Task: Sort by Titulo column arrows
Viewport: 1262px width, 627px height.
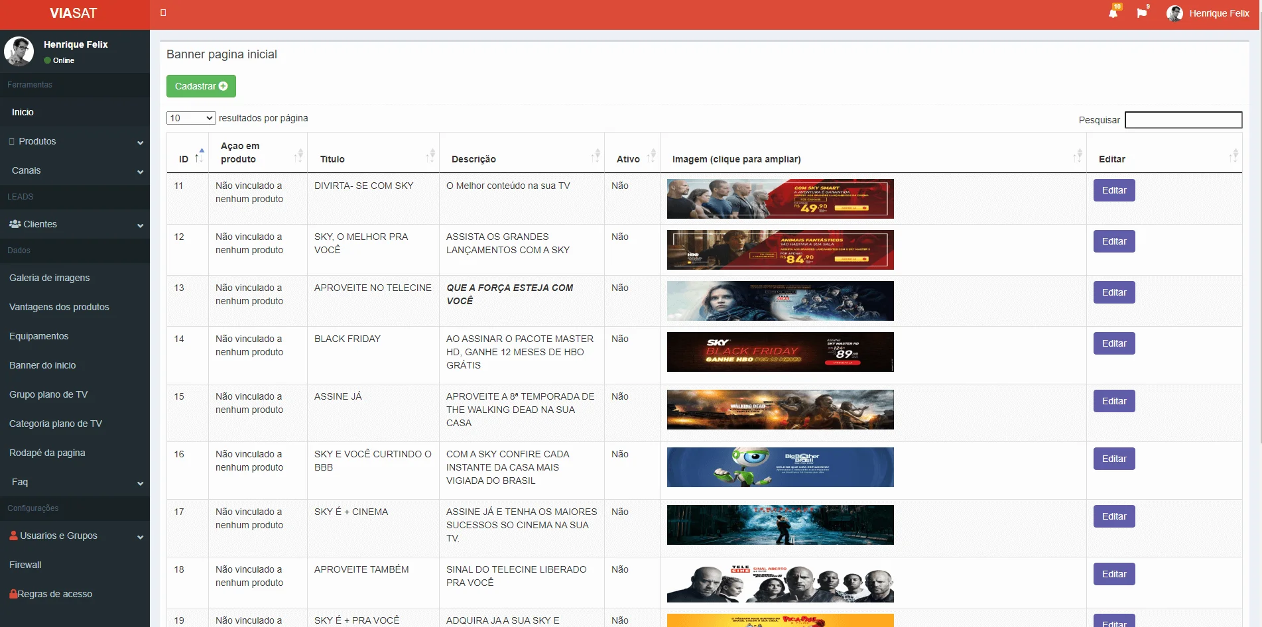Action: (x=430, y=156)
